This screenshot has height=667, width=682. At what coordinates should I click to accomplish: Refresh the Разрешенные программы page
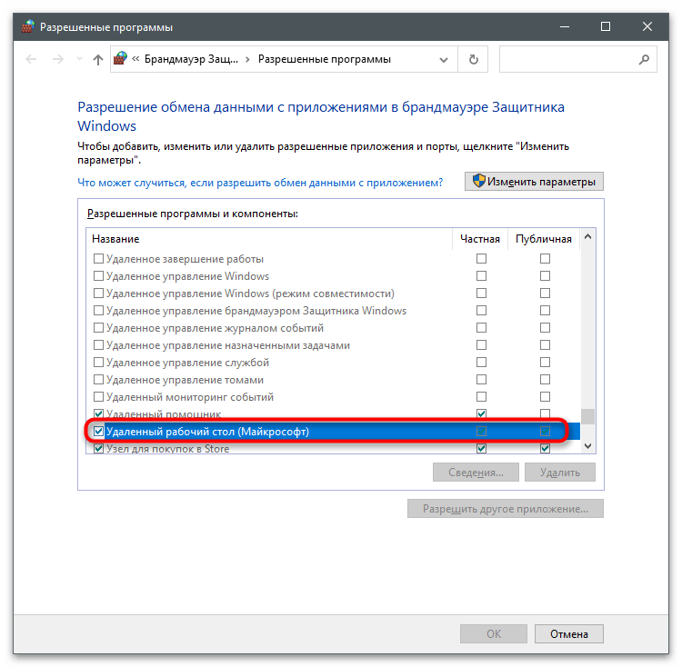coord(473,60)
